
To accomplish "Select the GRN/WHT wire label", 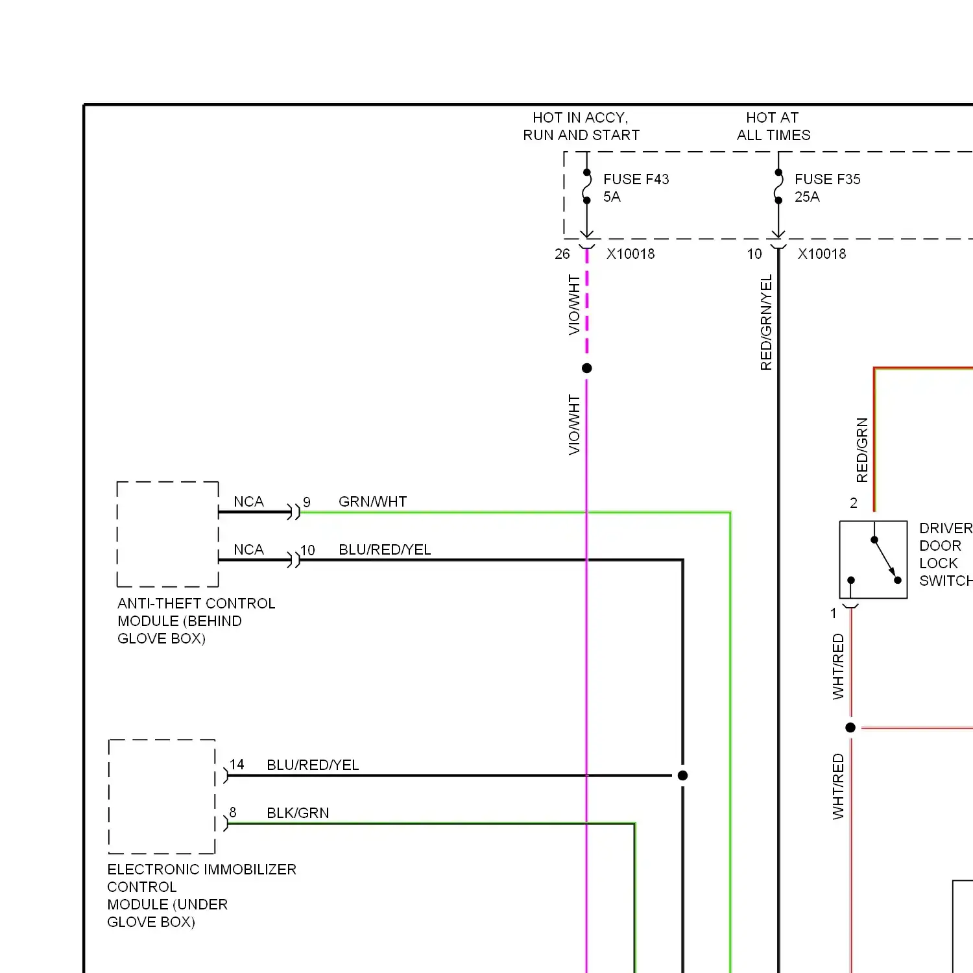I will [372, 502].
